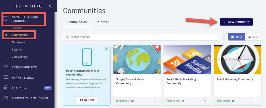This screenshot has height=108, width=266.
Task: Open the Analytics sidebar icon
Action: tap(6, 88)
